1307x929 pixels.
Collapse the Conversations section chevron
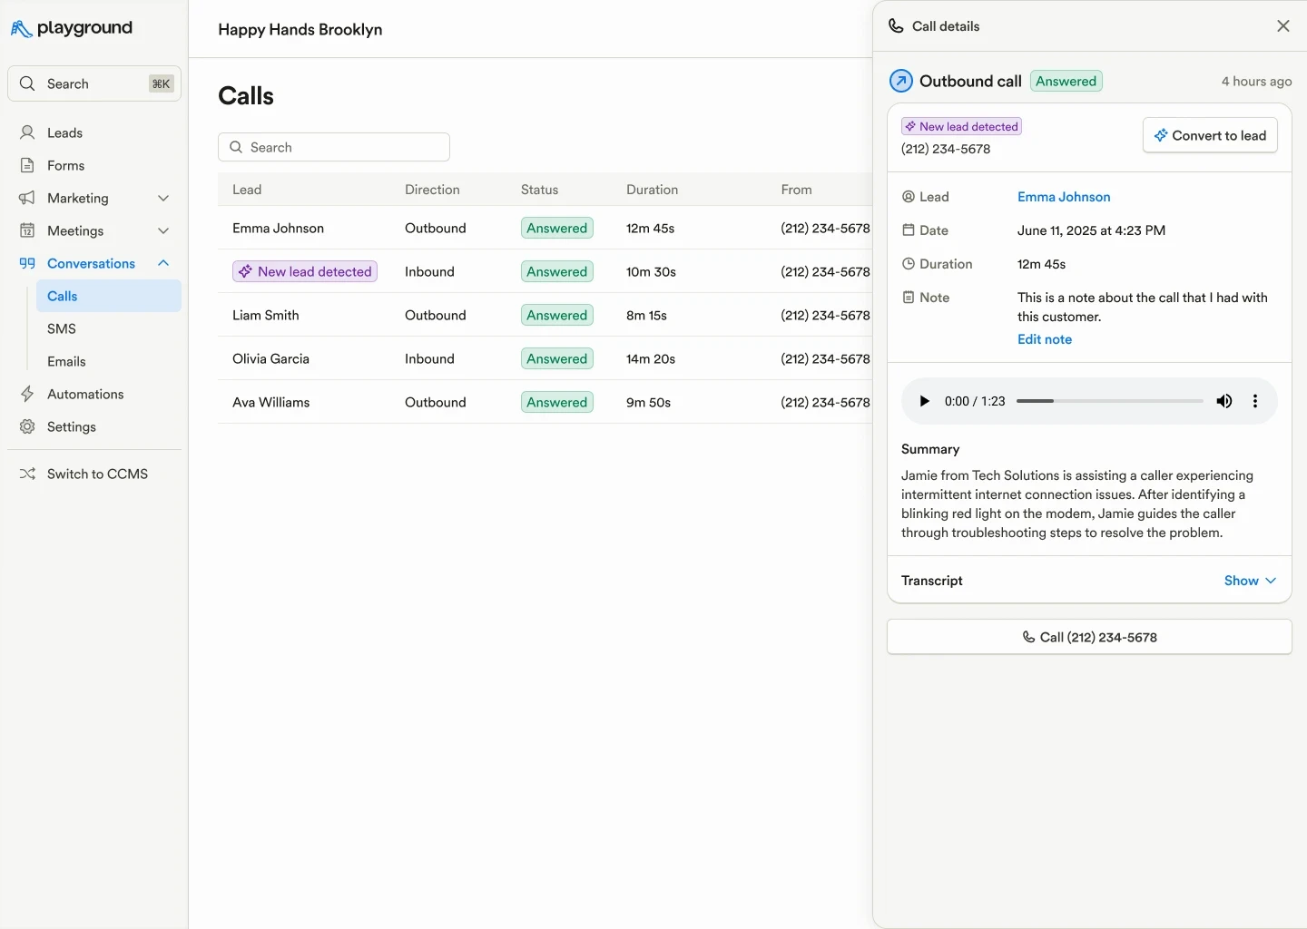click(x=163, y=263)
